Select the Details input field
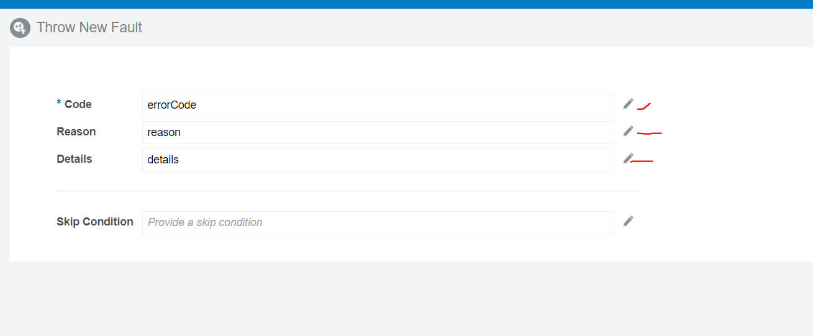The width and height of the screenshot is (813, 336). click(378, 160)
